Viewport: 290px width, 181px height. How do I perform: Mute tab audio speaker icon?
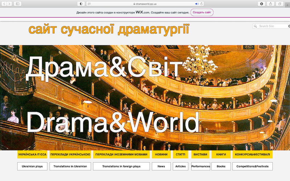(196, 4)
